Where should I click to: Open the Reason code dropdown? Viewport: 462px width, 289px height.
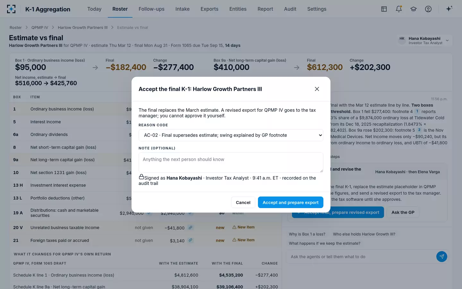(x=231, y=135)
